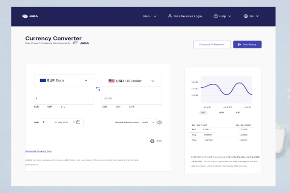Screen dimensions: 290x193
Task: Click the EU flag icon
Action: pyautogui.click(x=43, y=81)
